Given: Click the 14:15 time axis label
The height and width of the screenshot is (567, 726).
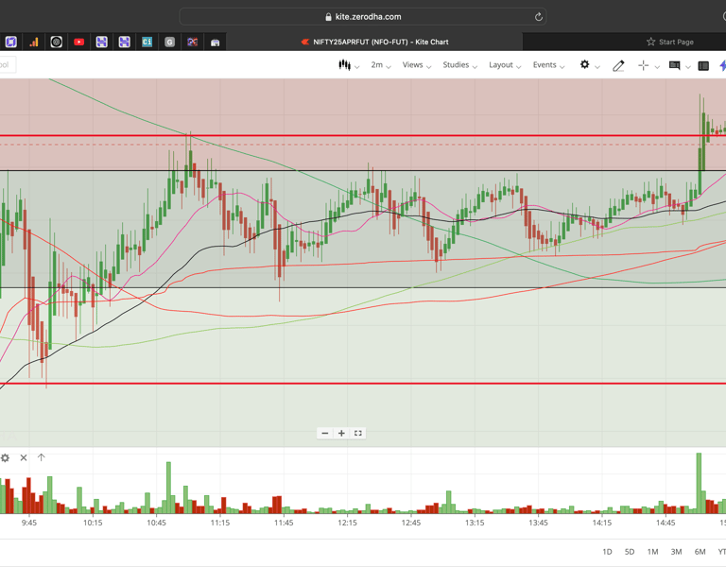Looking at the screenshot, I should click(x=602, y=523).
